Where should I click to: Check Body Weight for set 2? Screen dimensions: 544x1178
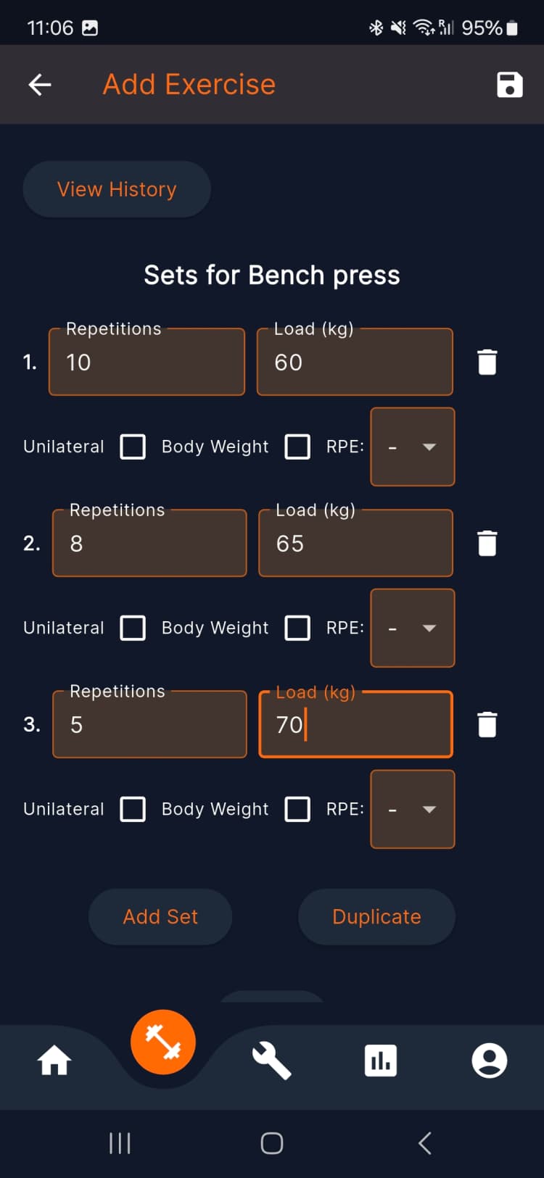point(297,628)
